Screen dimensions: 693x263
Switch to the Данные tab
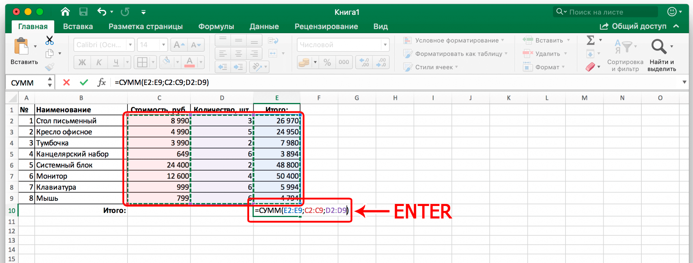point(264,27)
